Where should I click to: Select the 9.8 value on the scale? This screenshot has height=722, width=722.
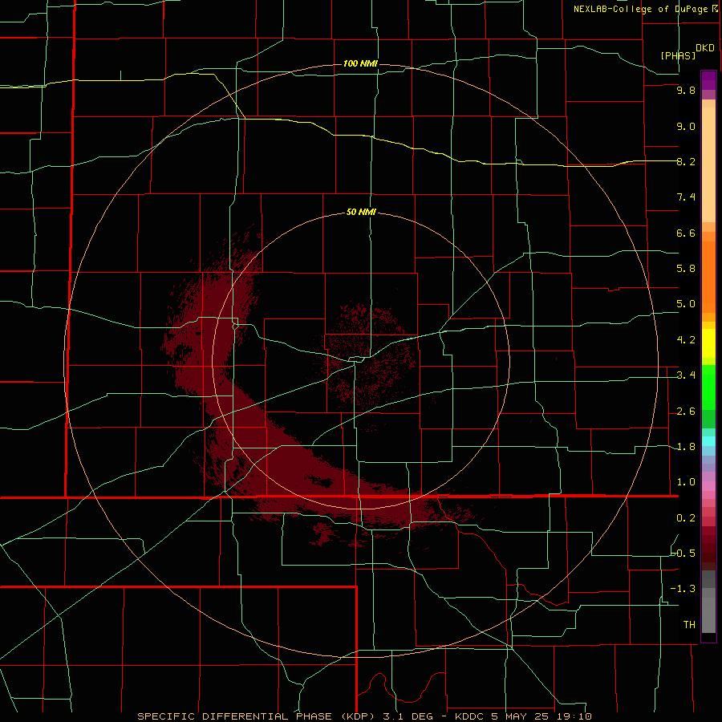[686, 90]
